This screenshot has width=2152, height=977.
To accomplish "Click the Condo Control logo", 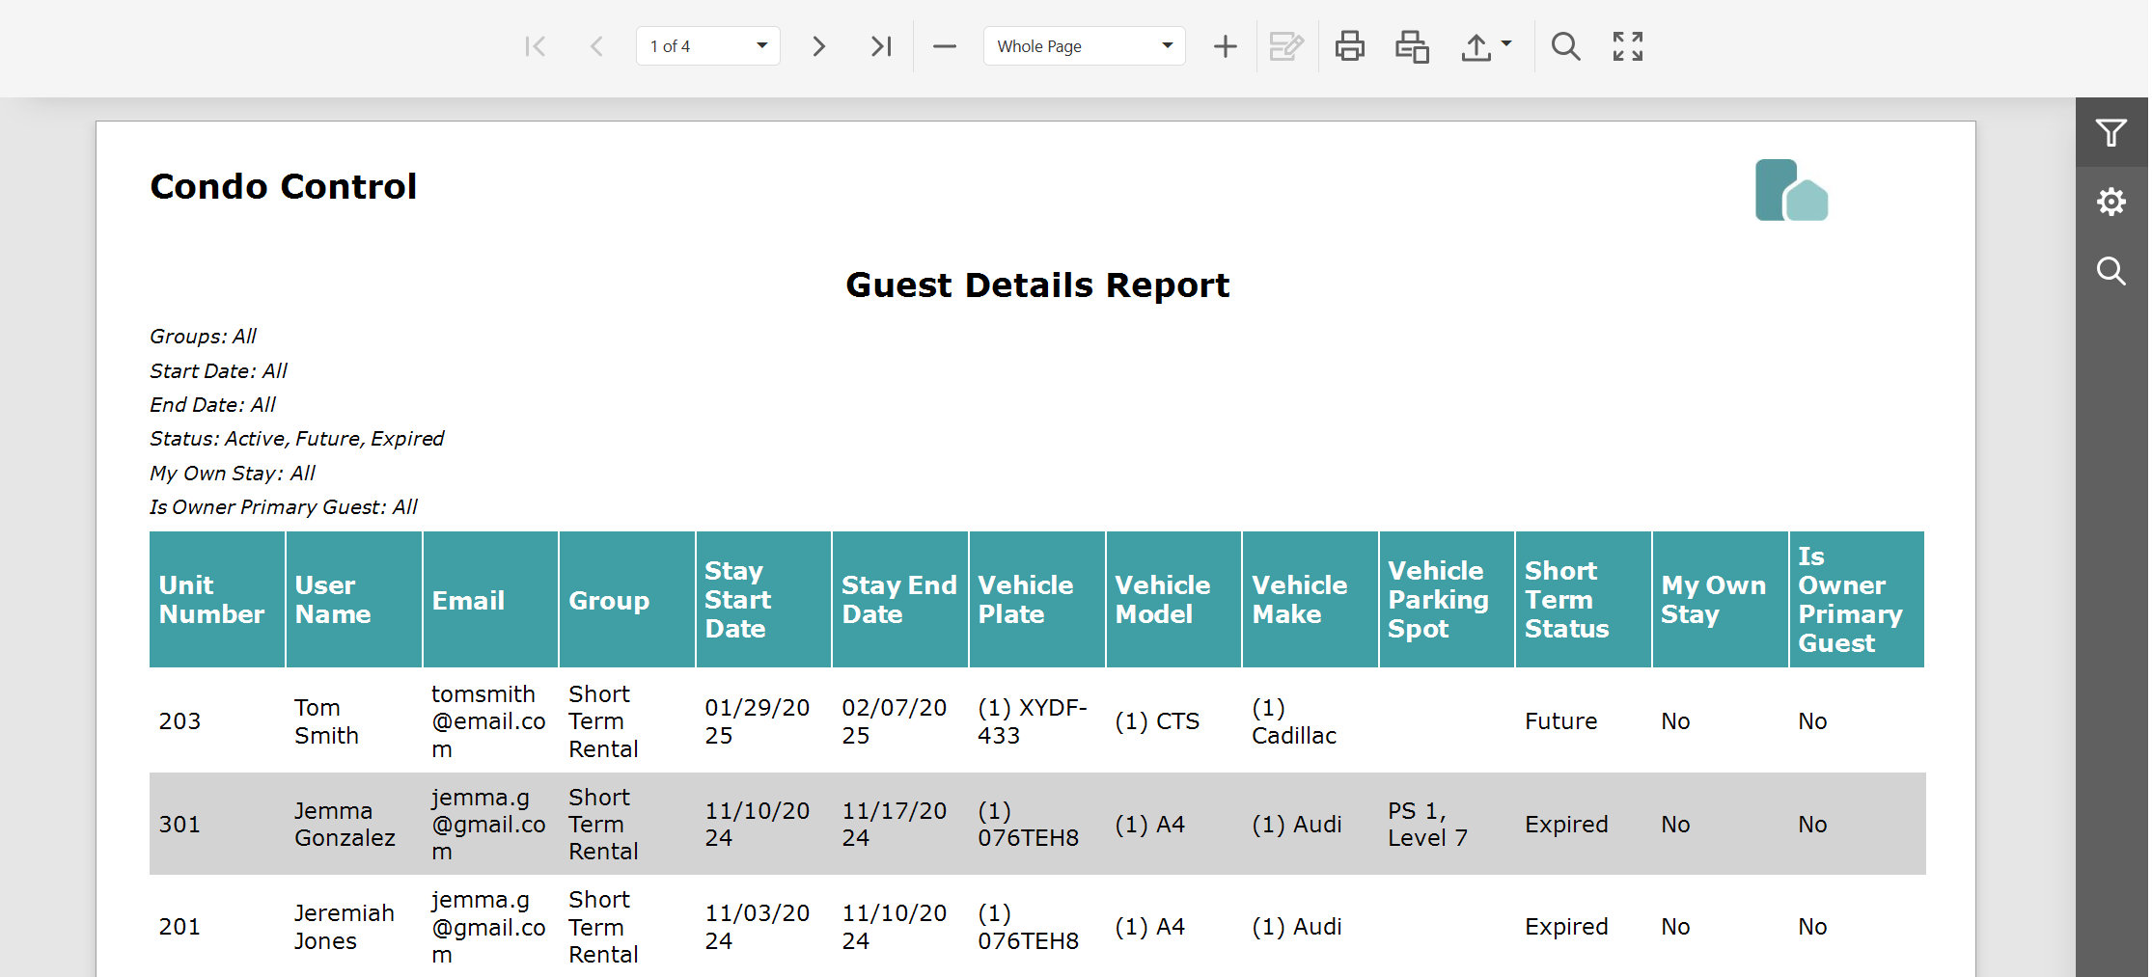I will pyautogui.click(x=1791, y=190).
